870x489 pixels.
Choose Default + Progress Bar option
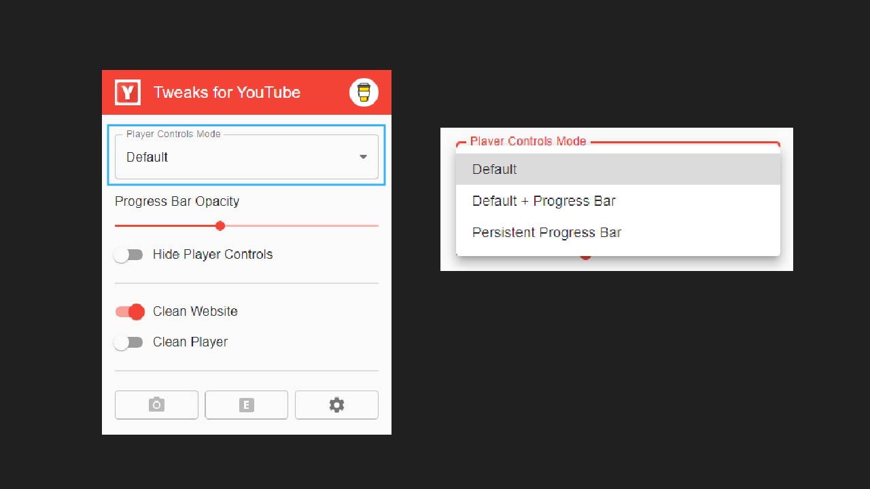tap(544, 201)
